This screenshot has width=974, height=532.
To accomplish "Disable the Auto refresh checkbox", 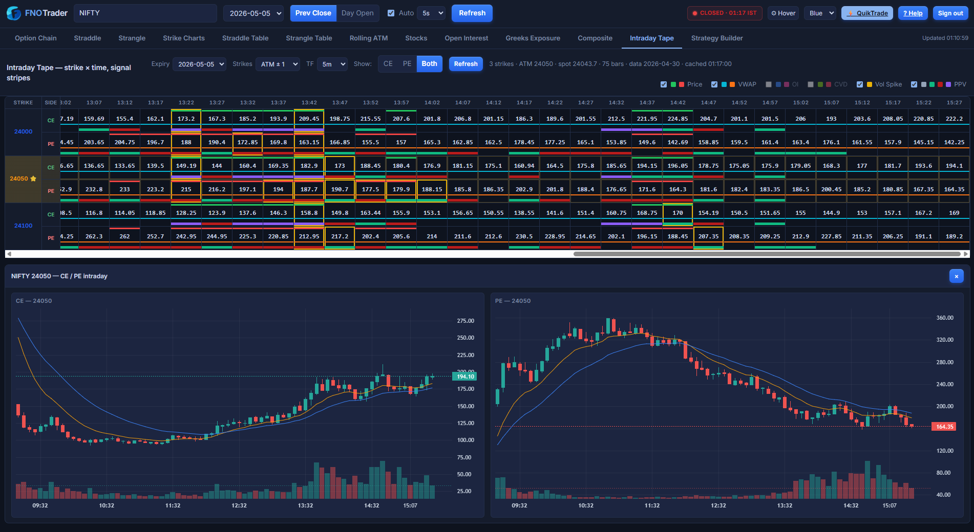I will [391, 13].
